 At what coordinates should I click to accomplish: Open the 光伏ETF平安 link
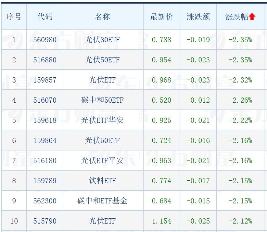coord(103,161)
